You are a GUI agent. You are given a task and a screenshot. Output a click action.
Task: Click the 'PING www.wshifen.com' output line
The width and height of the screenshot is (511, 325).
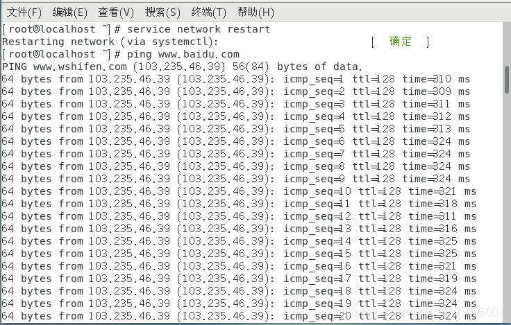coord(182,67)
